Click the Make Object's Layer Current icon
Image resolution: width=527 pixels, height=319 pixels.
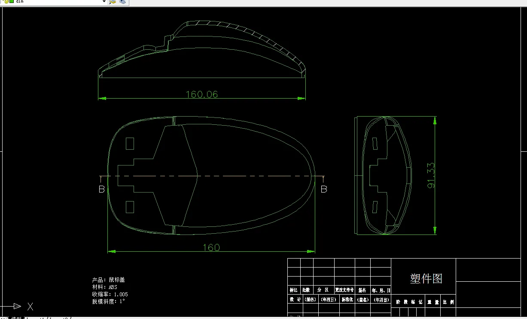[113, 2]
